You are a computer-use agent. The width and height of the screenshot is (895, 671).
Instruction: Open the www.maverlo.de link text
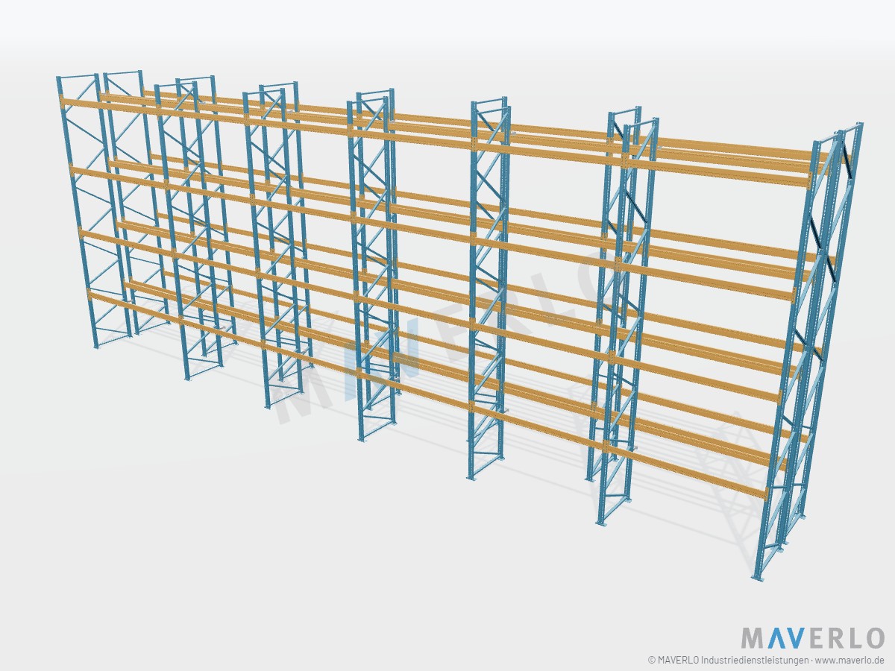(x=850, y=661)
